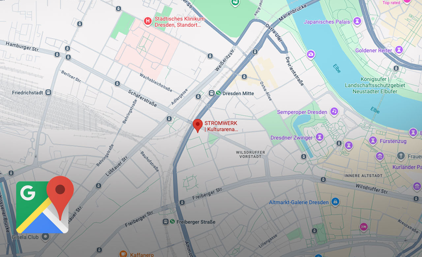Click the pink hotel bed icon
Image resolution: width=422 pixels, height=257 pixels.
click(x=364, y=227)
